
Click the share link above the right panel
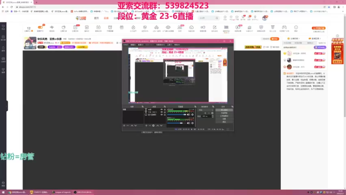click(266, 47)
